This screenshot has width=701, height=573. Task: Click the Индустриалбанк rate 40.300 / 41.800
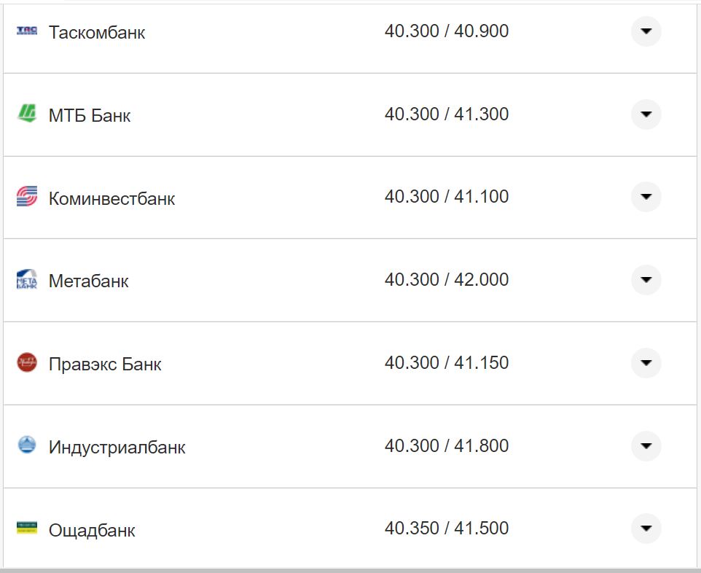(447, 446)
